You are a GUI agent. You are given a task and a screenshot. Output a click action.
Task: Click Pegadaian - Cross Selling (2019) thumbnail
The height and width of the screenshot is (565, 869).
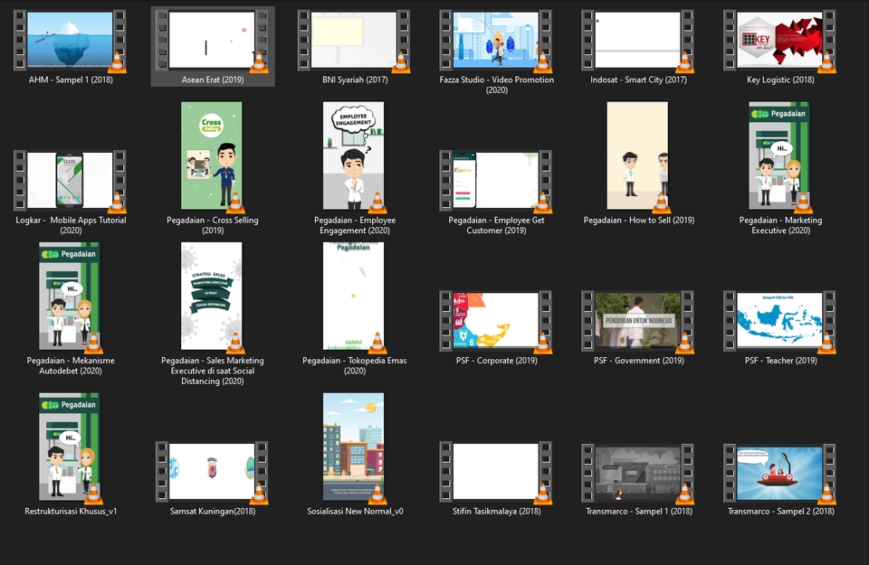click(212, 155)
